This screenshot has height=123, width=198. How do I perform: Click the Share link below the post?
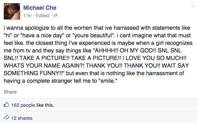[10, 92]
